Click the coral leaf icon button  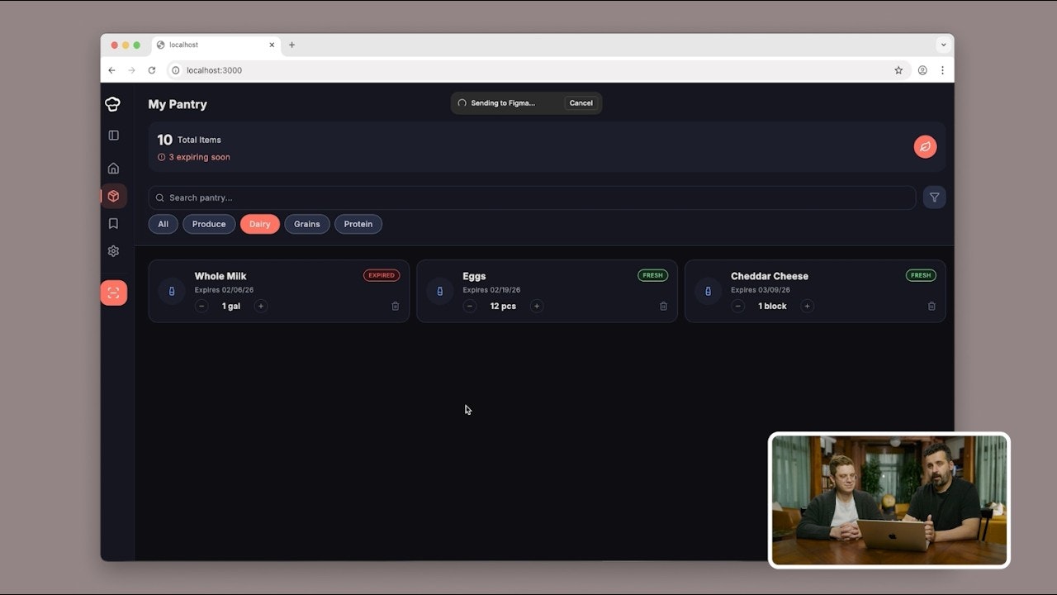925,146
